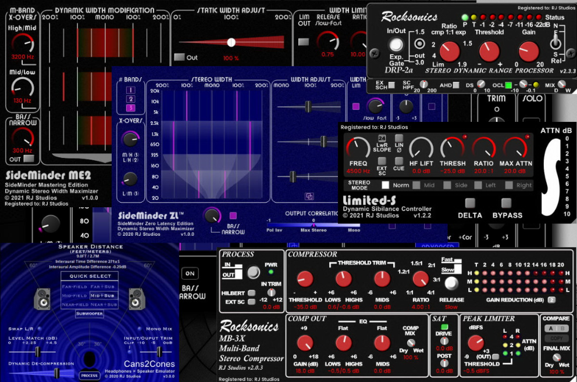Click the Level Match slider in Cans2Cones
The width and height of the screenshot is (577, 382).
click(37, 352)
